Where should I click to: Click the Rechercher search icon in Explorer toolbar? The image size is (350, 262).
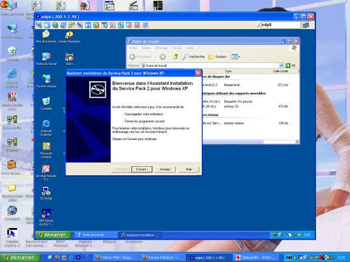tap(193, 57)
